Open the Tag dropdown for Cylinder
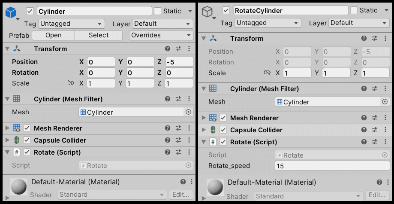 click(x=72, y=24)
